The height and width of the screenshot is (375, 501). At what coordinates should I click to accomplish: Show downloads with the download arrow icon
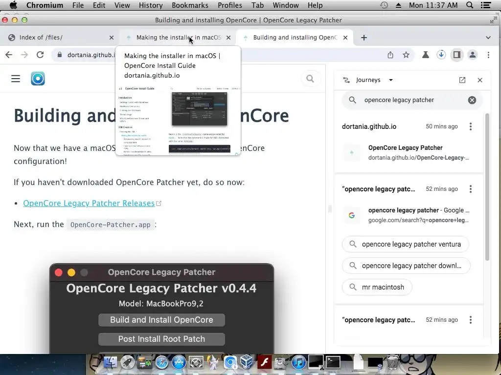[441, 55]
